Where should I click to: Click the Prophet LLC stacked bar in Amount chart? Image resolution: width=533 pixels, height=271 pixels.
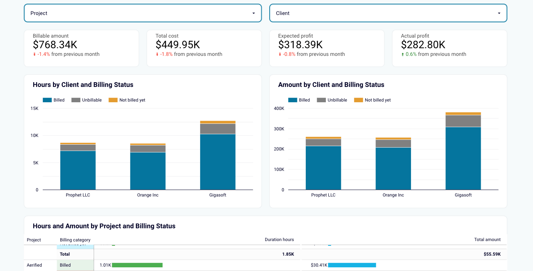tap(323, 164)
